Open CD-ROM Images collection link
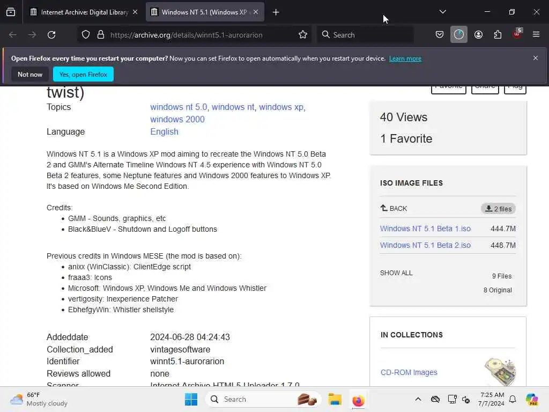Image resolution: width=549 pixels, height=412 pixels. pos(409,372)
